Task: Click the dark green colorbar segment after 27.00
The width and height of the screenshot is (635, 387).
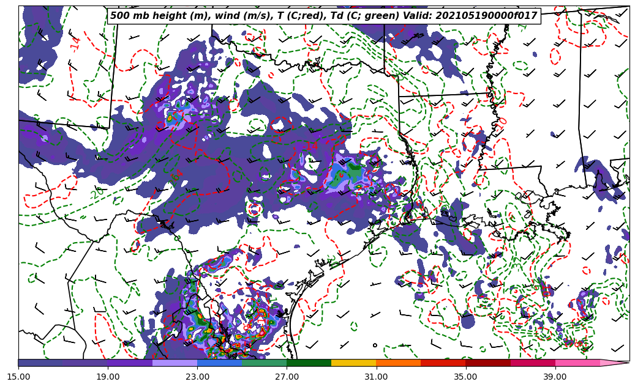Action: pos(309,363)
